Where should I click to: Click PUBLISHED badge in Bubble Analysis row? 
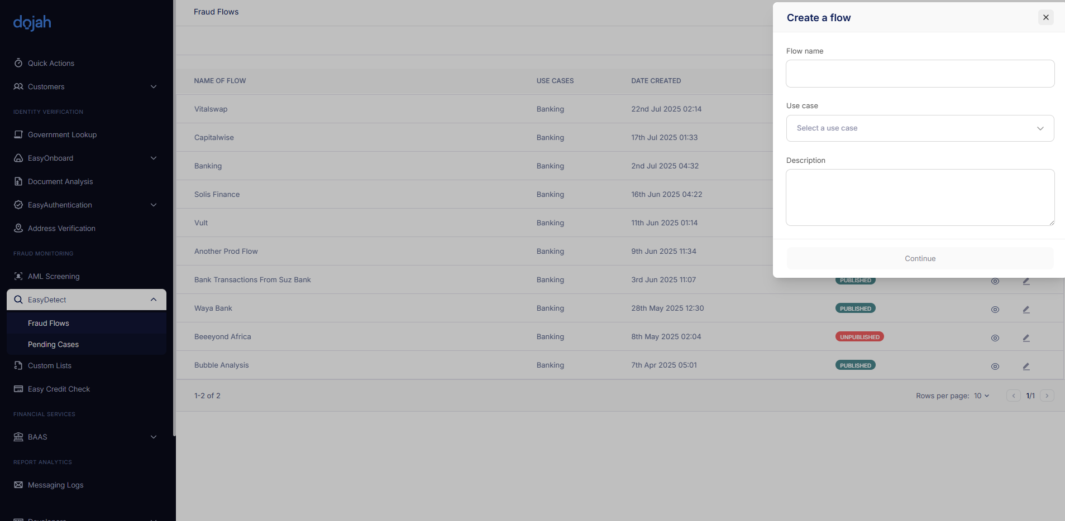[x=856, y=365]
